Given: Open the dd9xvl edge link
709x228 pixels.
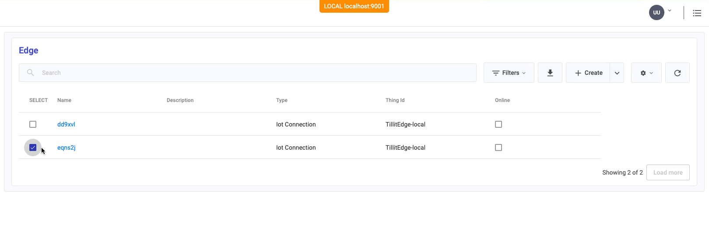Looking at the screenshot, I should pos(66,124).
